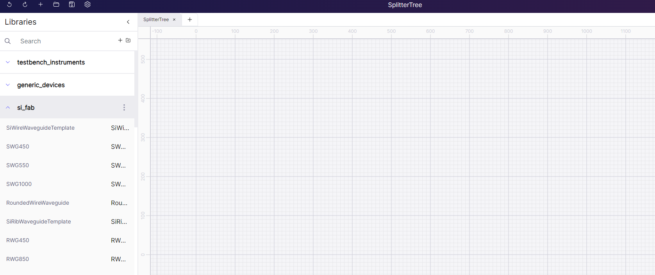Click the redo icon in top toolbar

[25, 5]
